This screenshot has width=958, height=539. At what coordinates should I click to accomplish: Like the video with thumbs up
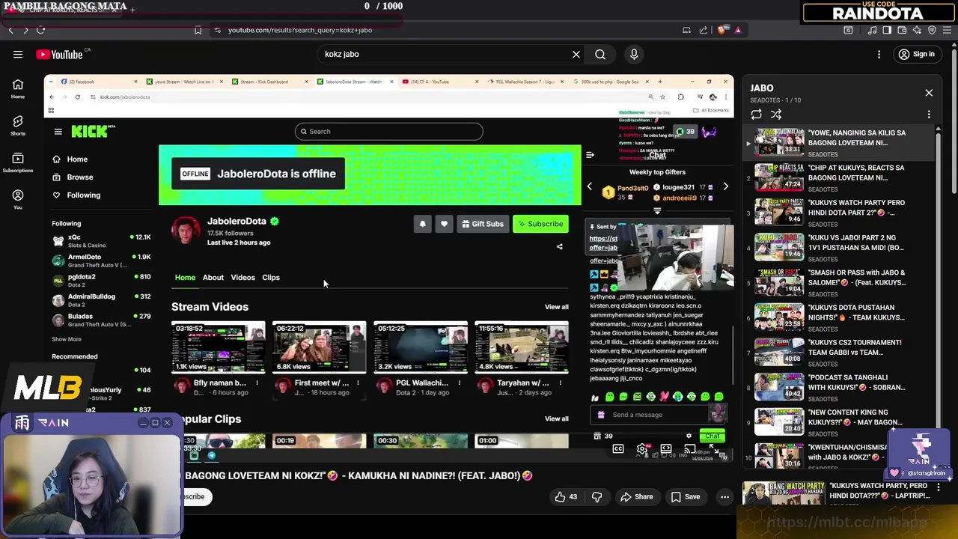567,496
